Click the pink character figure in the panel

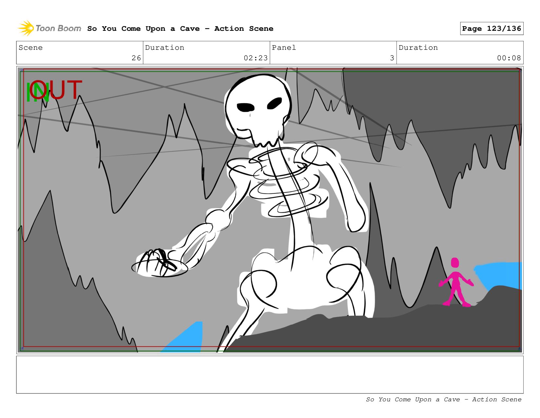pyautogui.click(x=456, y=282)
